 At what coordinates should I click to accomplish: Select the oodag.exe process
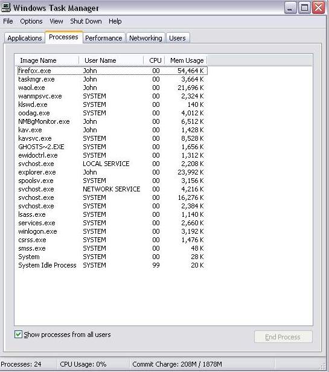point(112,113)
